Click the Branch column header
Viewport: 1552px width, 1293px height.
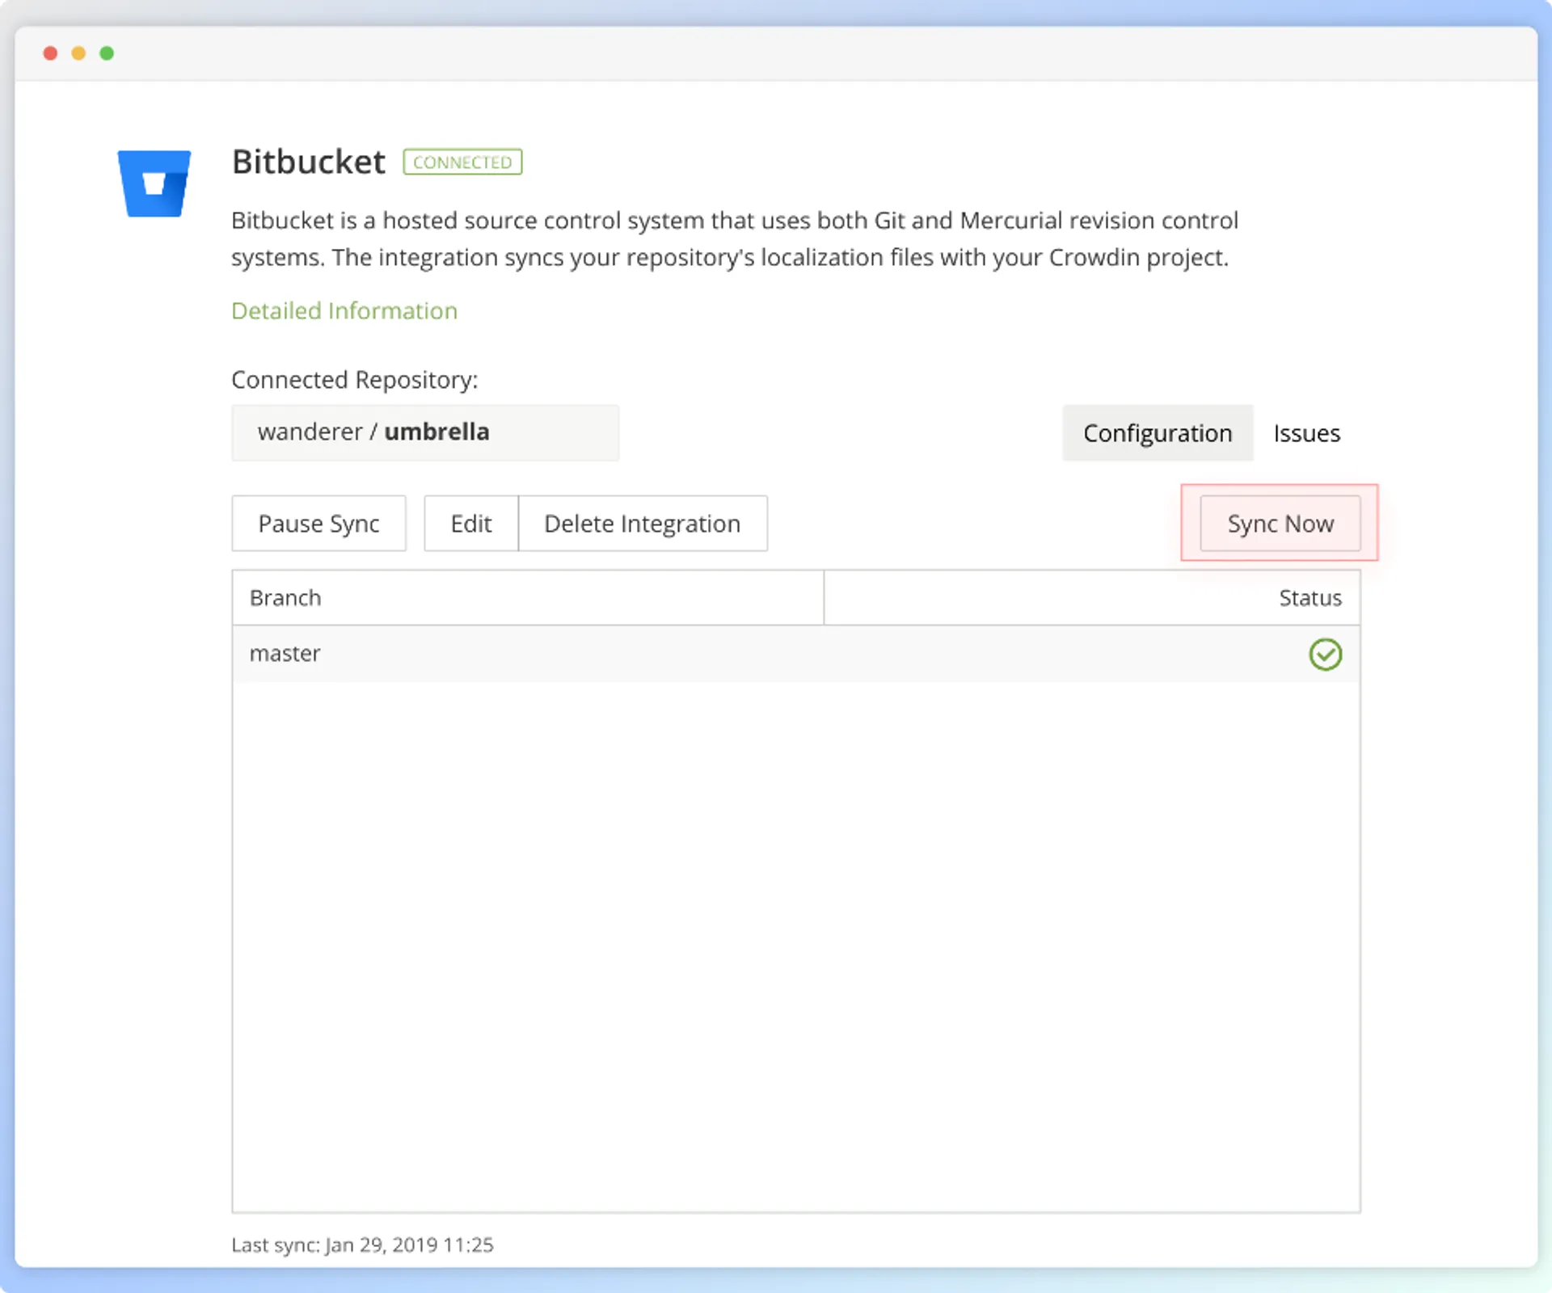pyautogui.click(x=528, y=598)
